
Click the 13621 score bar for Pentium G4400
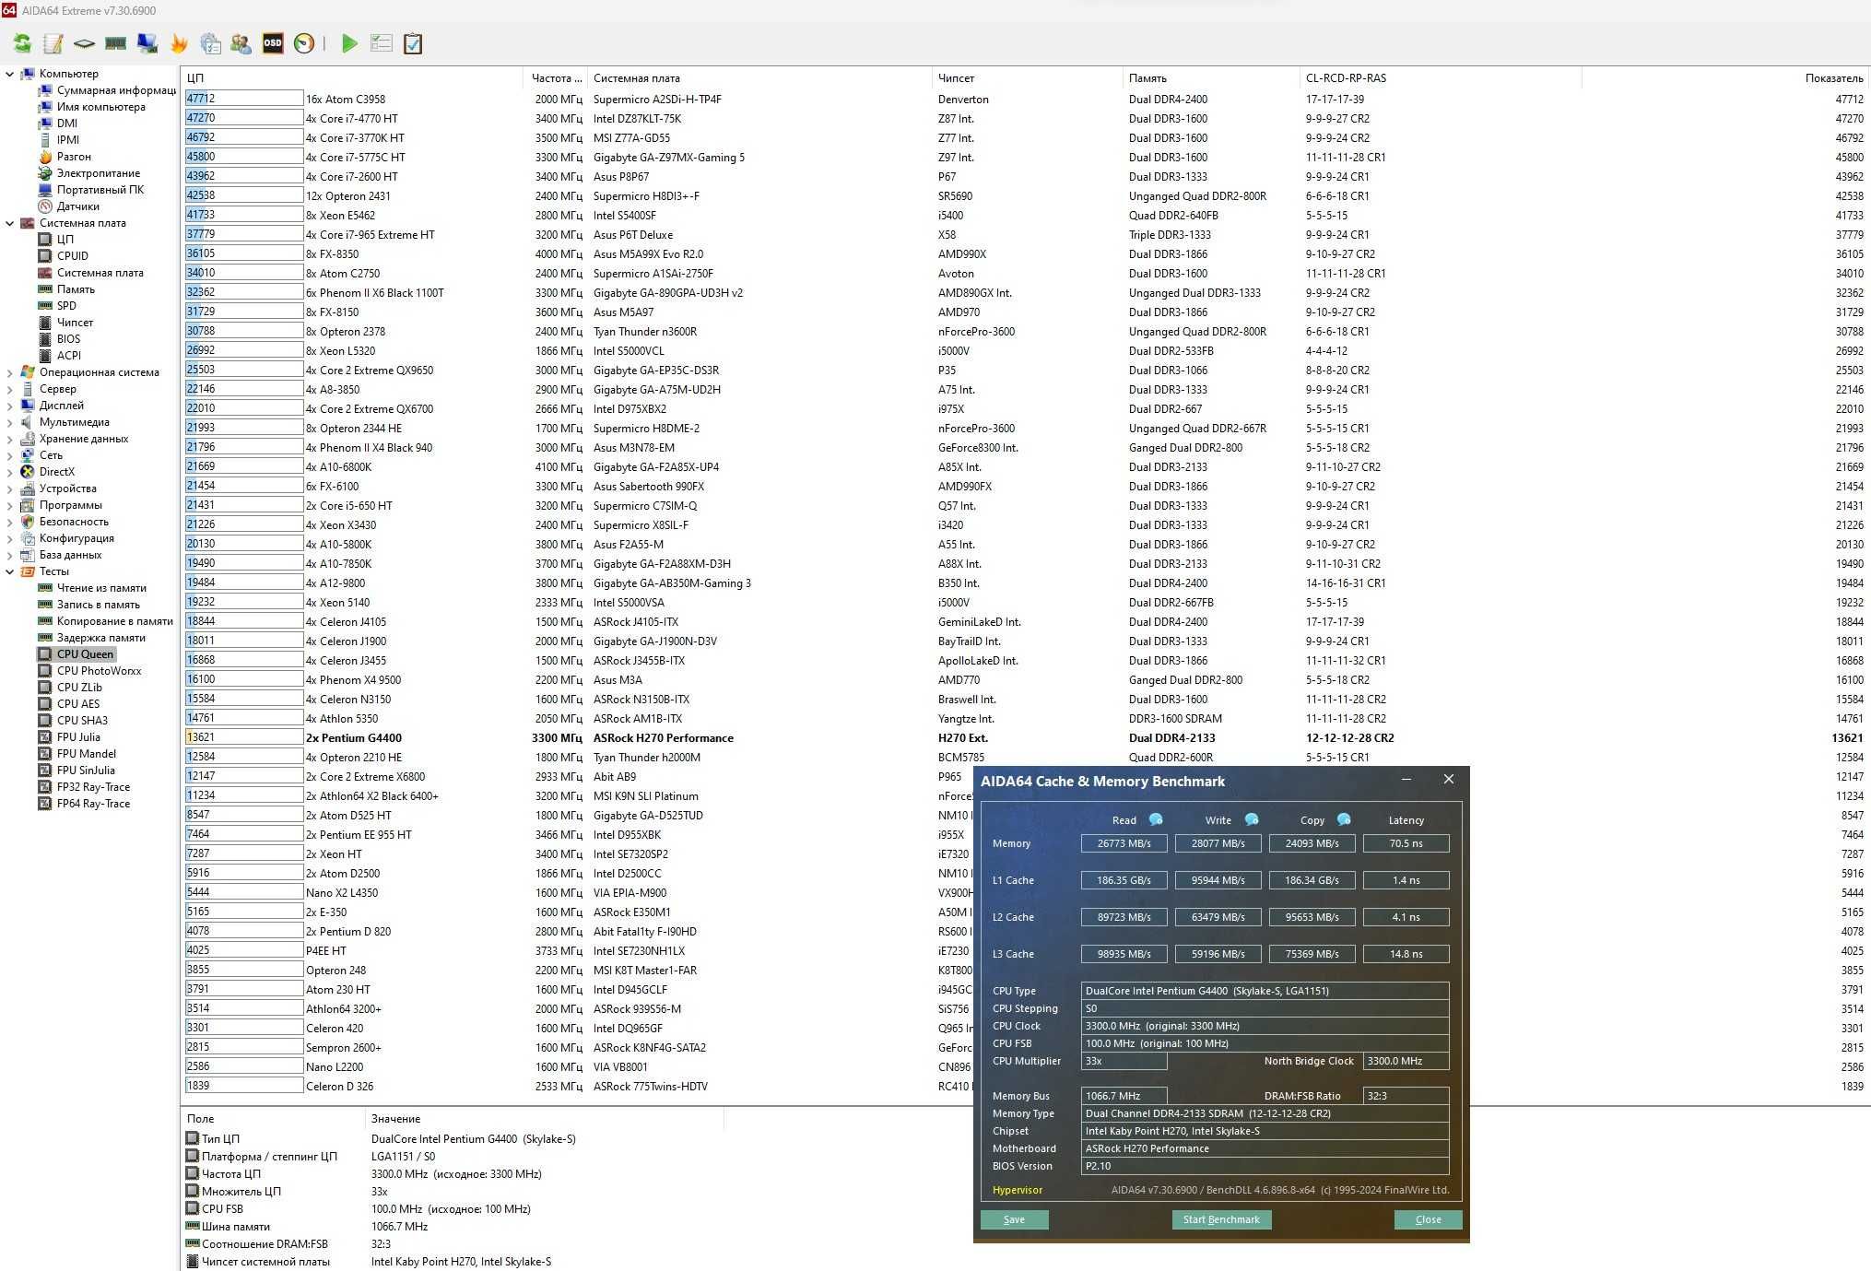tap(243, 737)
